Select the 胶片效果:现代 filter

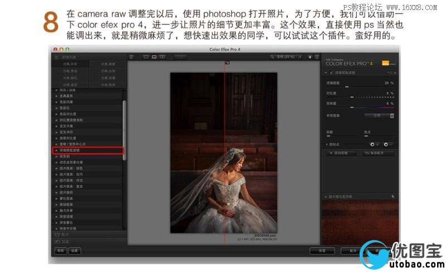(71, 174)
